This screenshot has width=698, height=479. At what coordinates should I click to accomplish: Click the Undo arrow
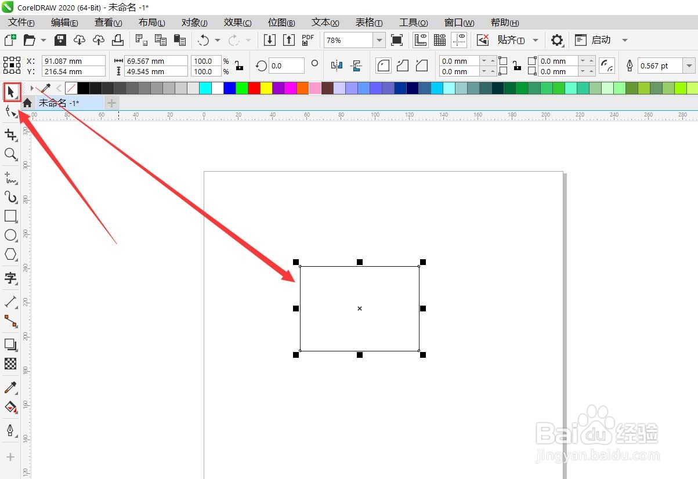[204, 40]
